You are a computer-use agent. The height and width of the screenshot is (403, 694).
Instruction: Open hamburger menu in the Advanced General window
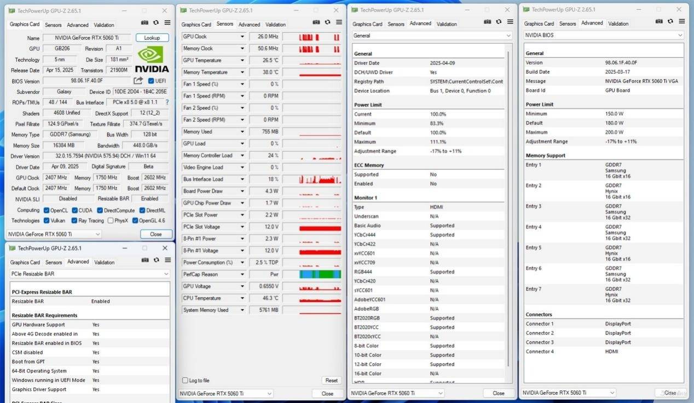point(510,22)
